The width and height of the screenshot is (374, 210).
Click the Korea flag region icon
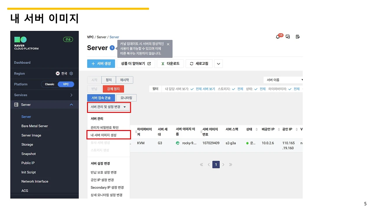pos(58,73)
